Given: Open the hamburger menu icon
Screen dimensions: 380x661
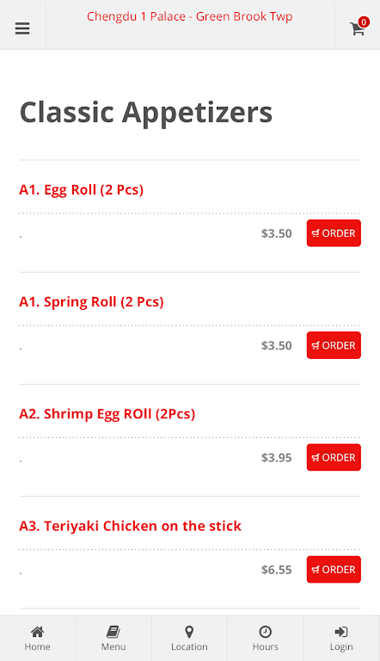Looking at the screenshot, I should click(22, 28).
